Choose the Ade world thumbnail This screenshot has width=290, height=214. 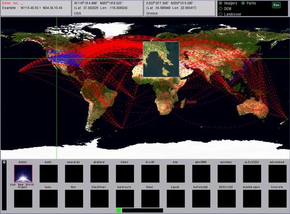tap(176, 174)
